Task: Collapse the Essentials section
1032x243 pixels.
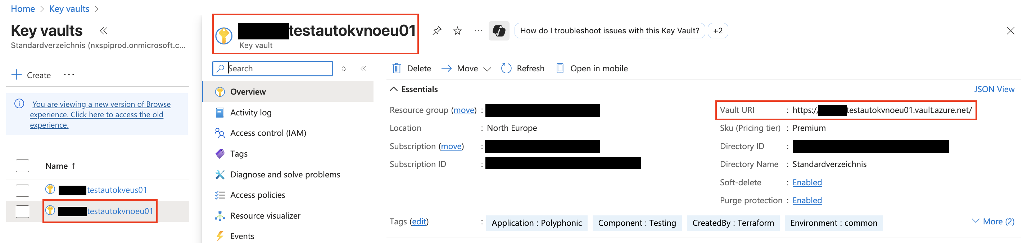Action: [x=393, y=89]
